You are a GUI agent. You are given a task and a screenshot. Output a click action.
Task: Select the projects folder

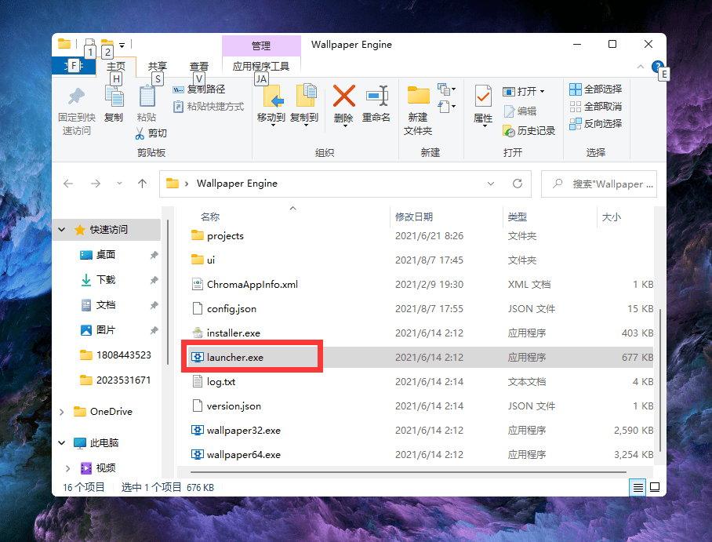[x=225, y=236]
